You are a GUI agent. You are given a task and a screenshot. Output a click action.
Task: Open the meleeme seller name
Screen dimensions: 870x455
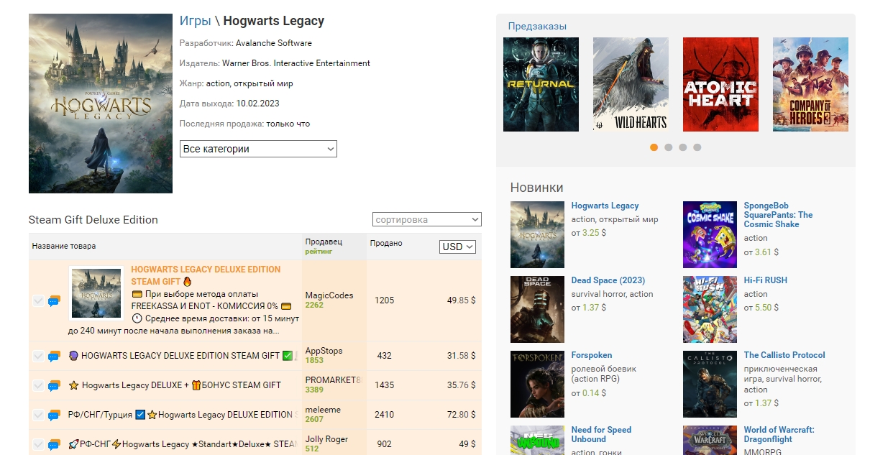tap(323, 410)
